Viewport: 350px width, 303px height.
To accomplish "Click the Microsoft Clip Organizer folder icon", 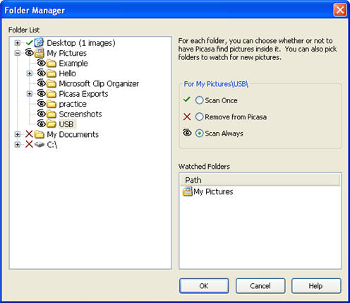I will click(x=52, y=83).
